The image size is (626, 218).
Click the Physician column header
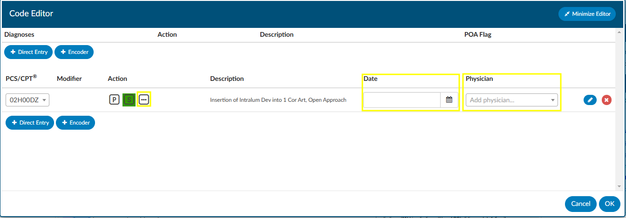pos(479,79)
